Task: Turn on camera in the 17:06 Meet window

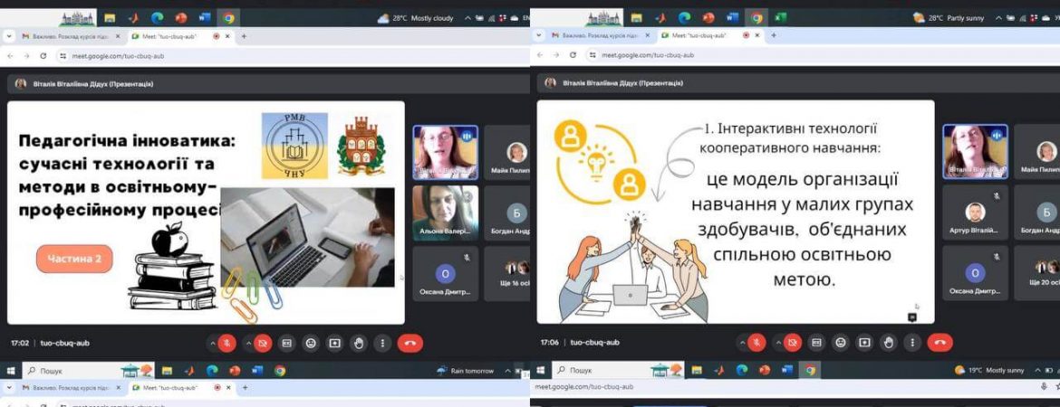Action: 793,343
